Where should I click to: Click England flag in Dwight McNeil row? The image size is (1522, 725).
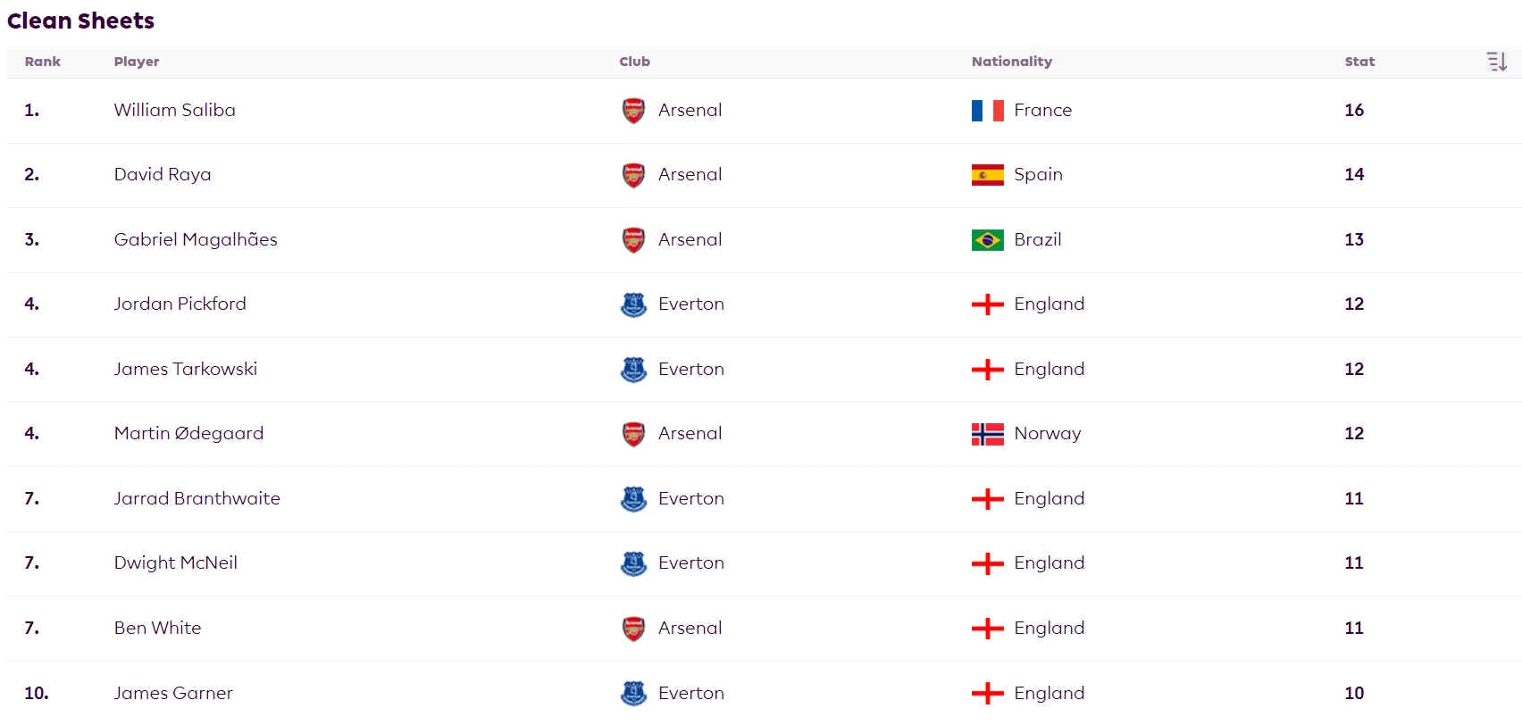click(x=987, y=563)
